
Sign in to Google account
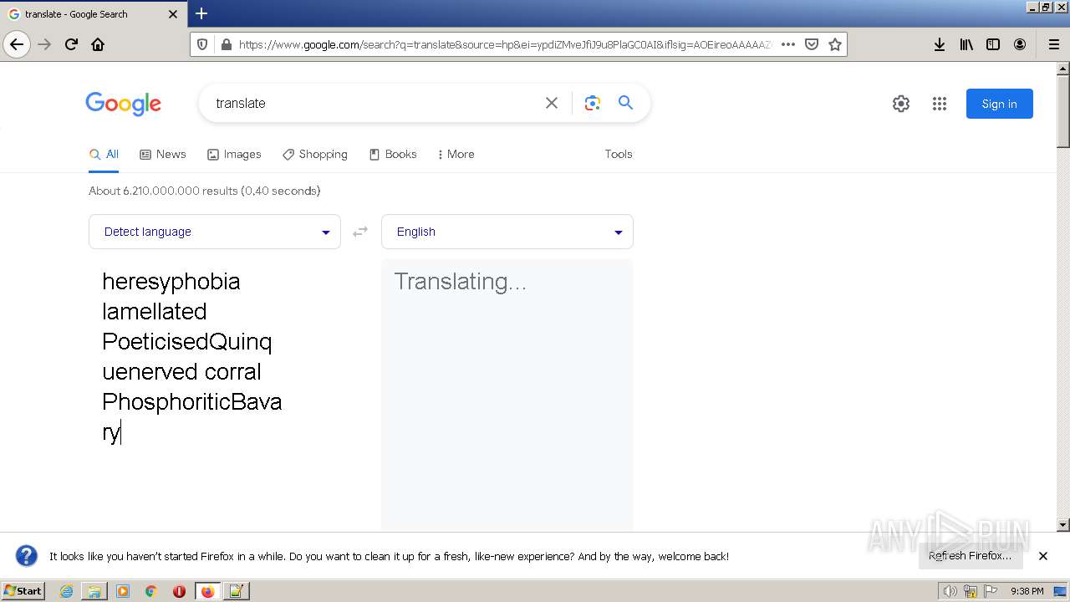(x=999, y=104)
